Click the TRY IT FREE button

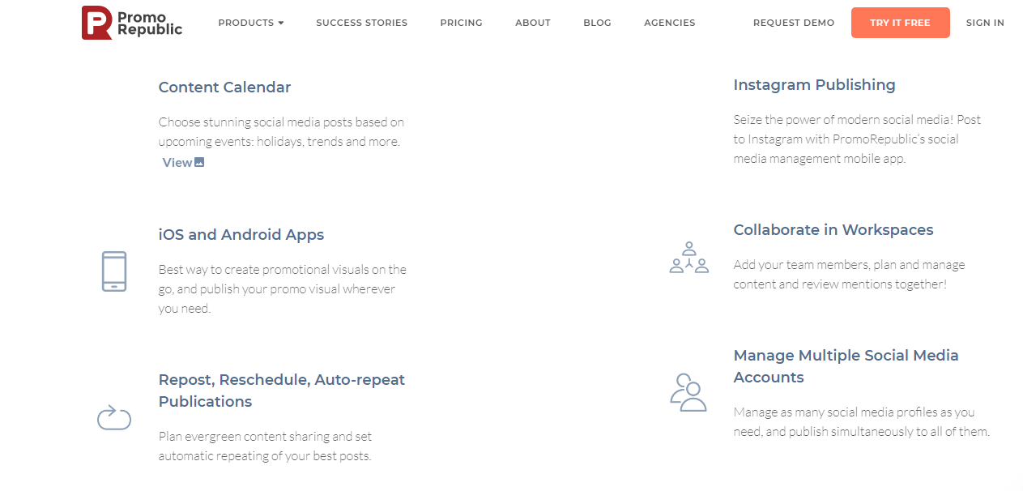pyautogui.click(x=900, y=23)
